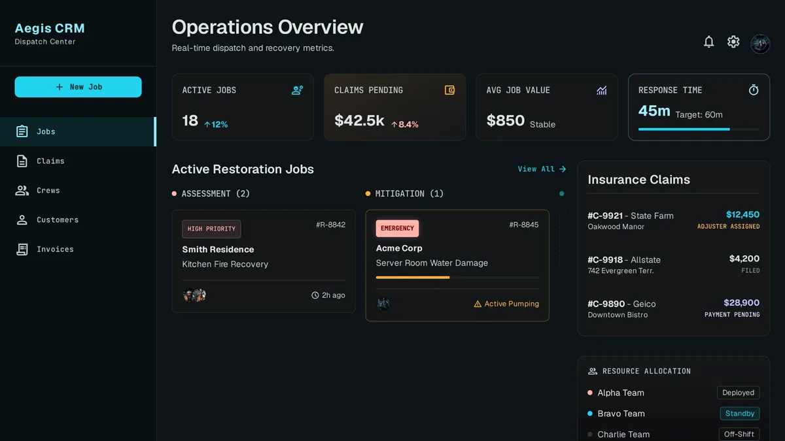The width and height of the screenshot is (785, 441).
Task: Click the Aegis CRM logo title
Action: coord(50,28)
